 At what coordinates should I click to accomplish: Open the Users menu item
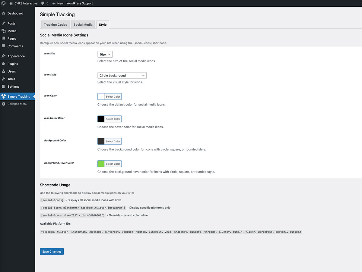click(17, 71)
